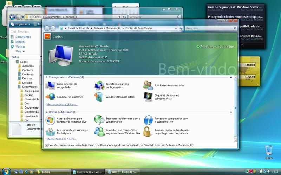
Task: Open Windows Marketplace basket icon
Action: pos(51,132)
